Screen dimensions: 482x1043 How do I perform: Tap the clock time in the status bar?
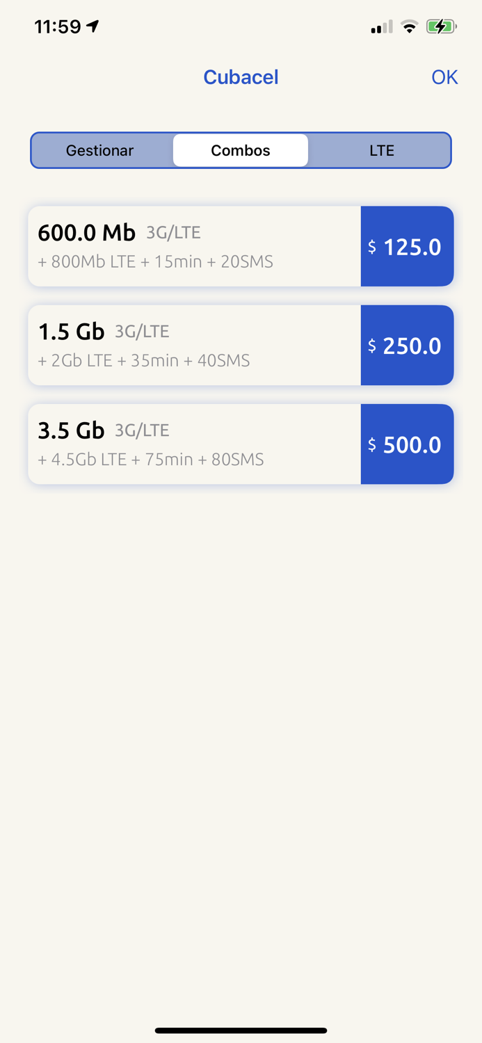[x=58, y=25]
